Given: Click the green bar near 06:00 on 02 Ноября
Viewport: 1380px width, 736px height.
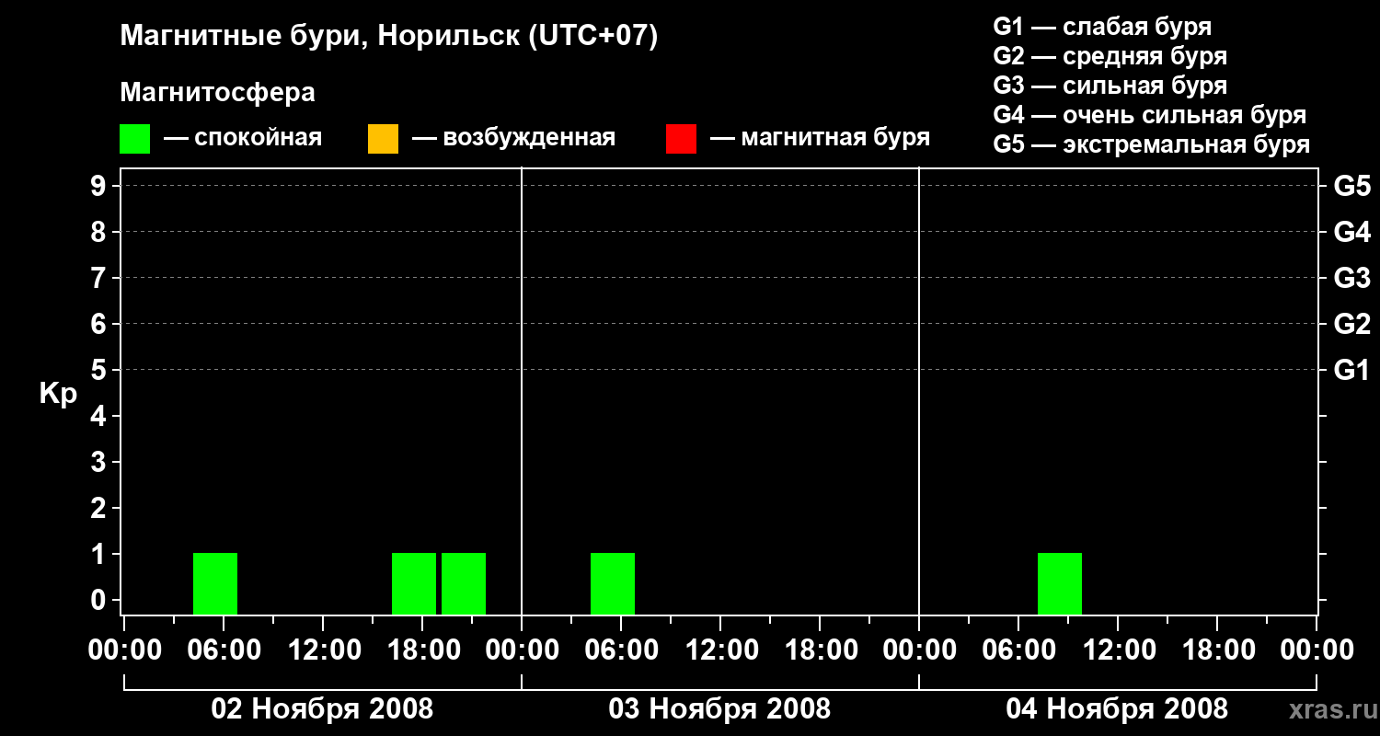Looking at the screenshot, I should [215, 584].
